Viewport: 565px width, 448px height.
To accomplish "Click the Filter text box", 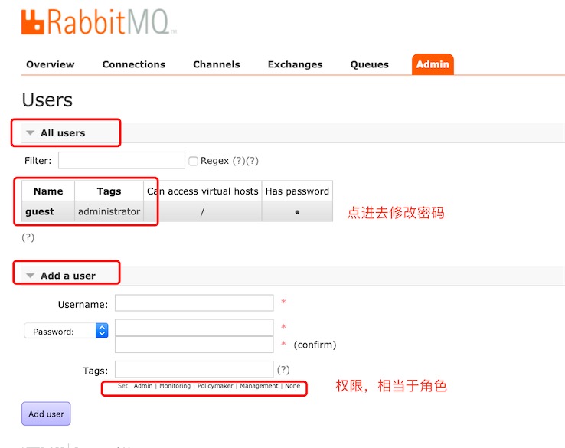I will (122, 160).
